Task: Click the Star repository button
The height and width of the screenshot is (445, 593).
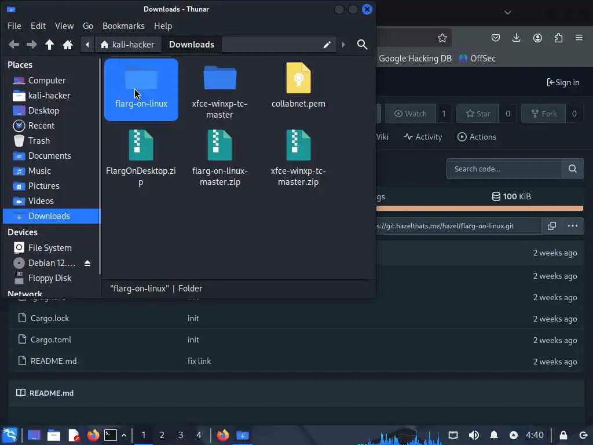Action: click(x=478, y=114)
